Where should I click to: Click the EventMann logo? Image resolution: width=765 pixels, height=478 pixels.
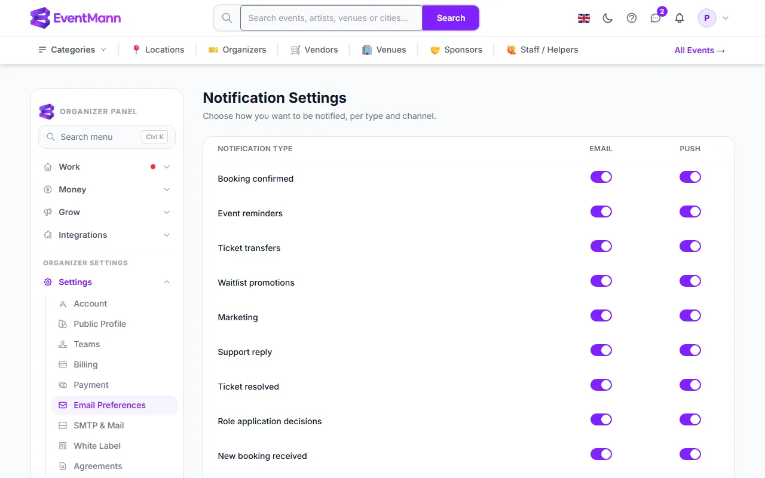75,18
